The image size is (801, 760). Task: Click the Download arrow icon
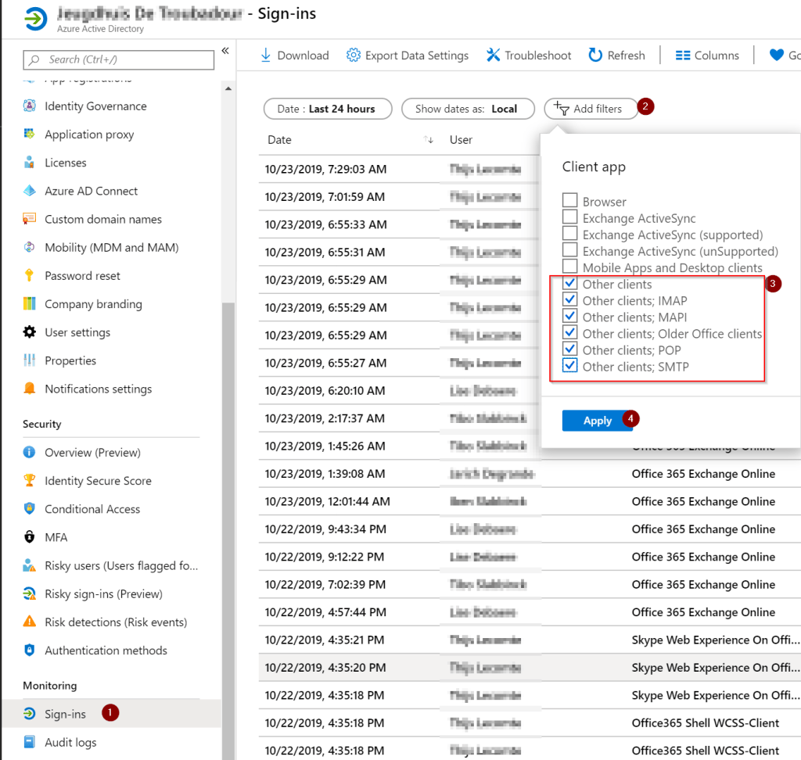(266, 56)
